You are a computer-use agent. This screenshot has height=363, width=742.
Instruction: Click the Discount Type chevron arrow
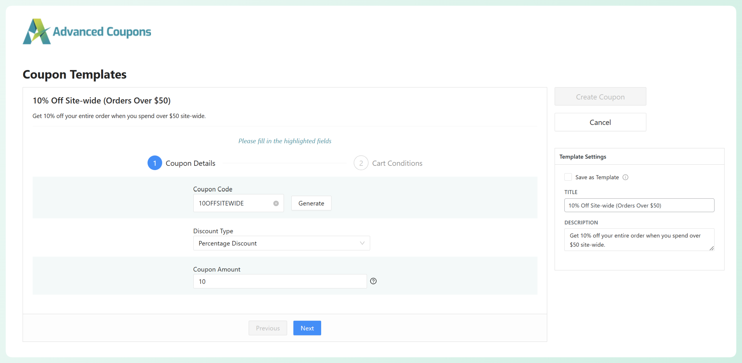362,243
